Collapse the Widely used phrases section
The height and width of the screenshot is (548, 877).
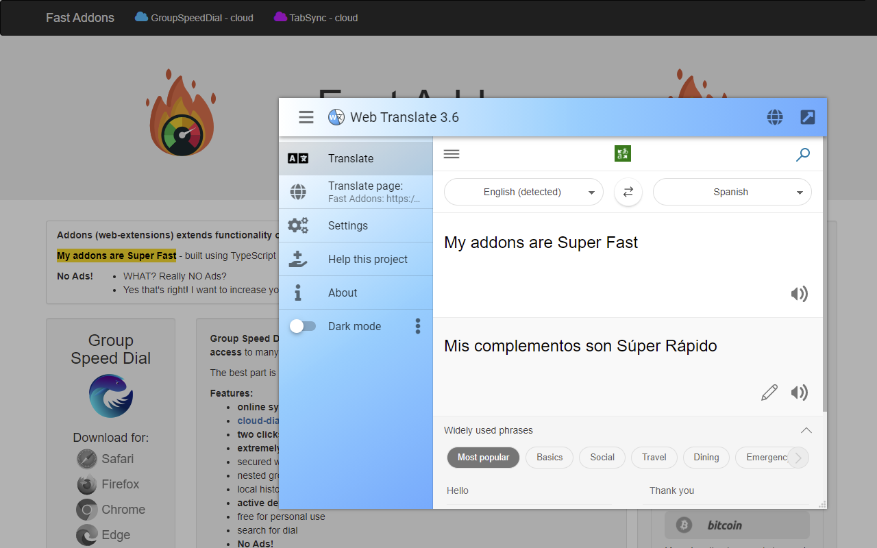pyautogui.click(x=806, y=430)
